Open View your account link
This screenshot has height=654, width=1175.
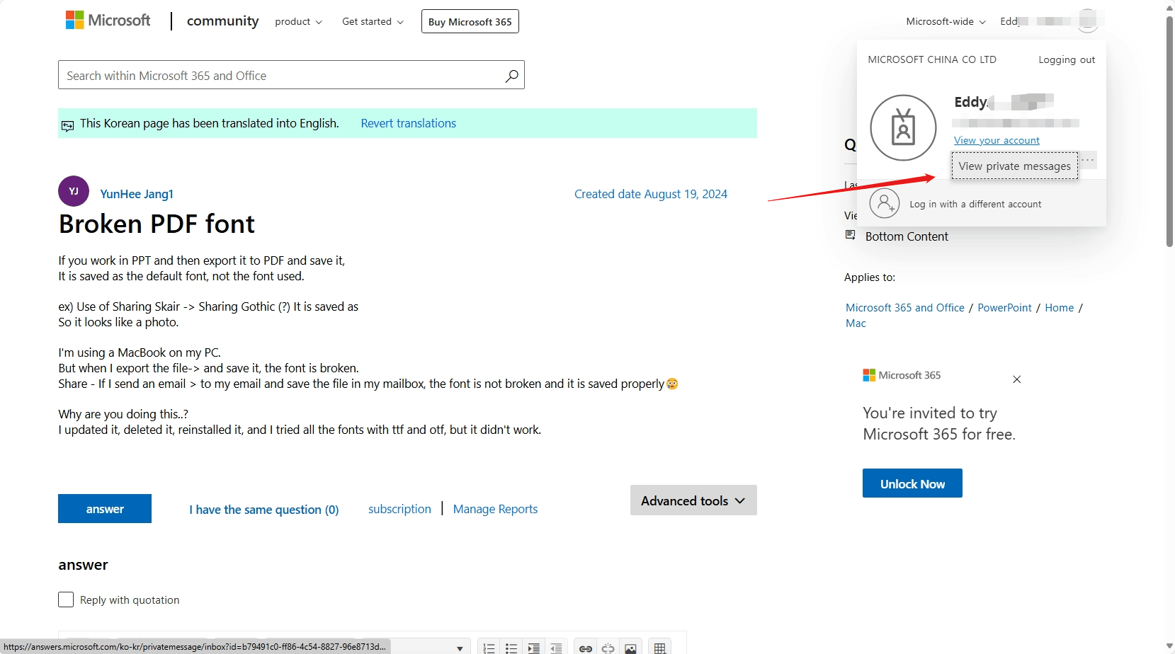click(x=997, y=140)
